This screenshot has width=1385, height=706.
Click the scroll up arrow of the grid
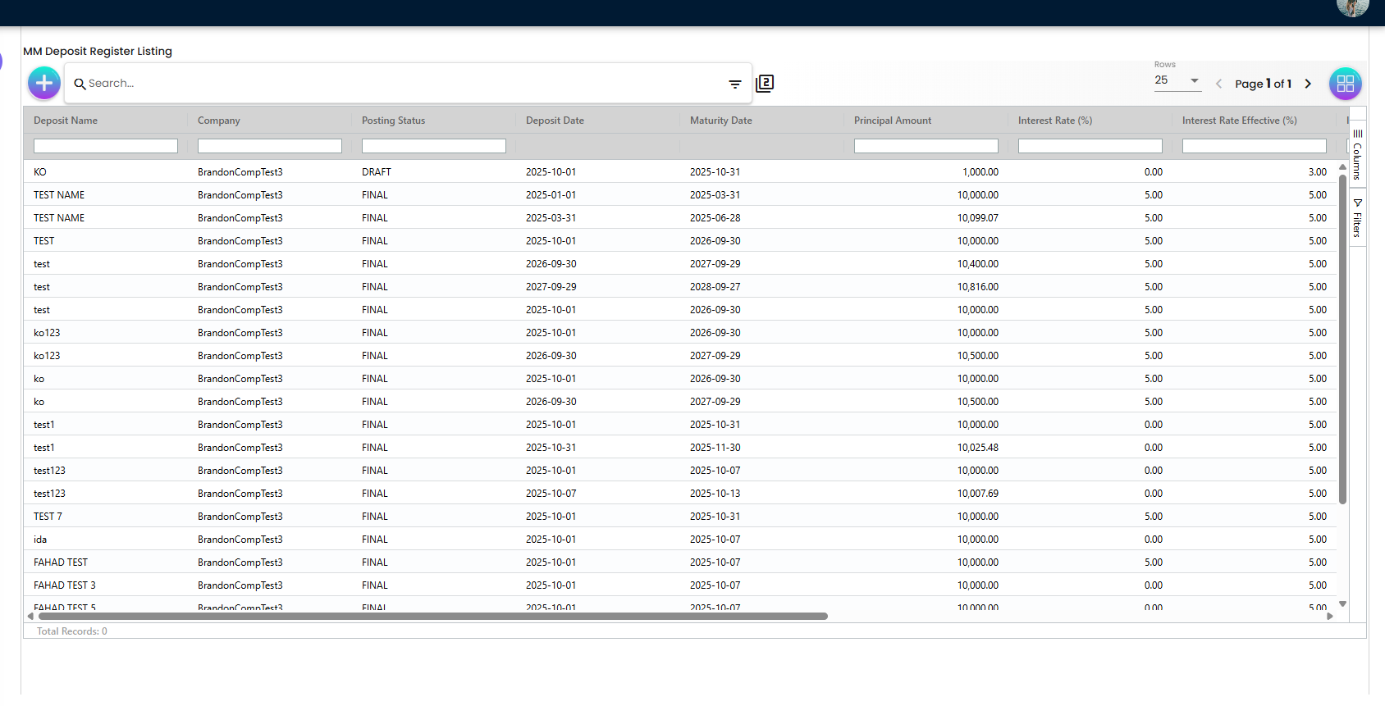click(x=1342, y=166)
